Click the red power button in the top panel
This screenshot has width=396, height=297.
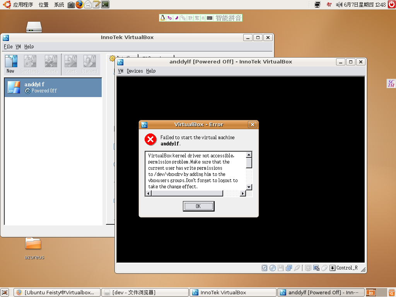click(x=392, y=5)
